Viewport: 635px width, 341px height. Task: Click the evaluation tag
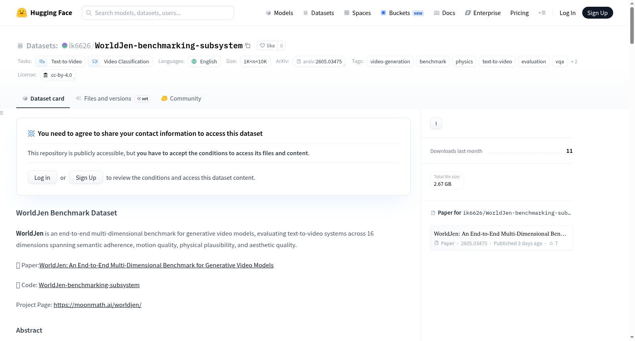pos(534,61)
